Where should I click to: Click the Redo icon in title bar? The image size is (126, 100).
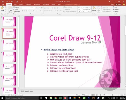point(12,2)
